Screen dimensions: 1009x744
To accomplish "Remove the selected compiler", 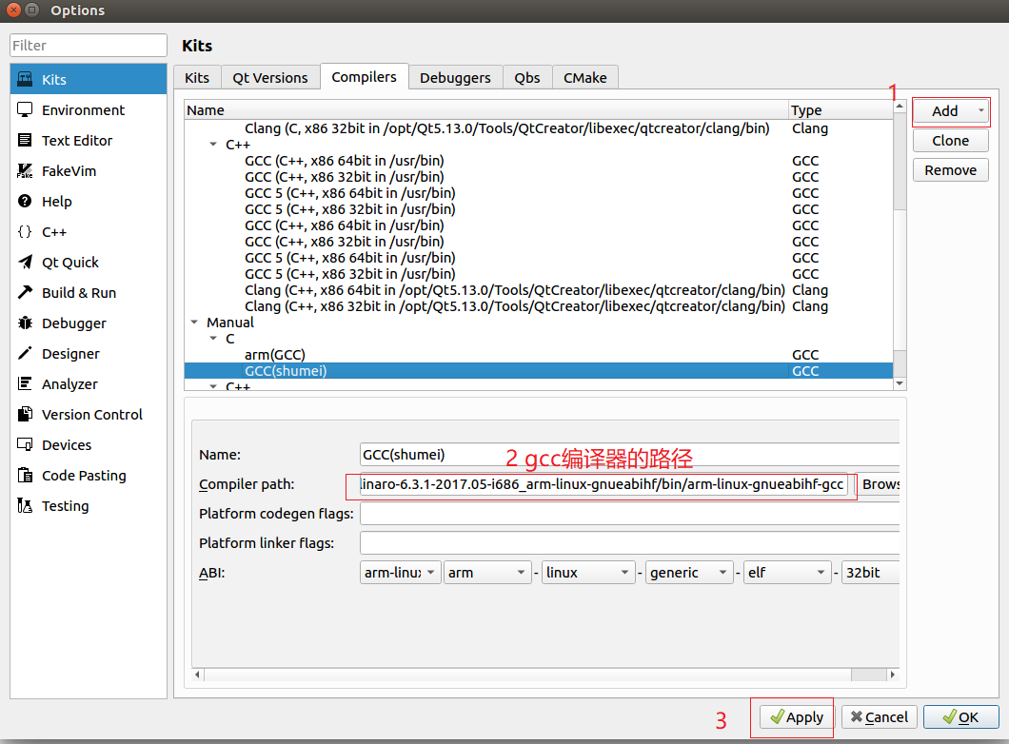I will pos(950,170).
